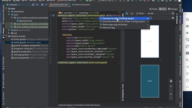Zoom in the design preview

pyautogui.click(x=171, y=86)
